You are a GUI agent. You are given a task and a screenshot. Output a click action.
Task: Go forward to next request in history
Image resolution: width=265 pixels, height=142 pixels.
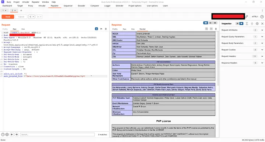point(38,17)
